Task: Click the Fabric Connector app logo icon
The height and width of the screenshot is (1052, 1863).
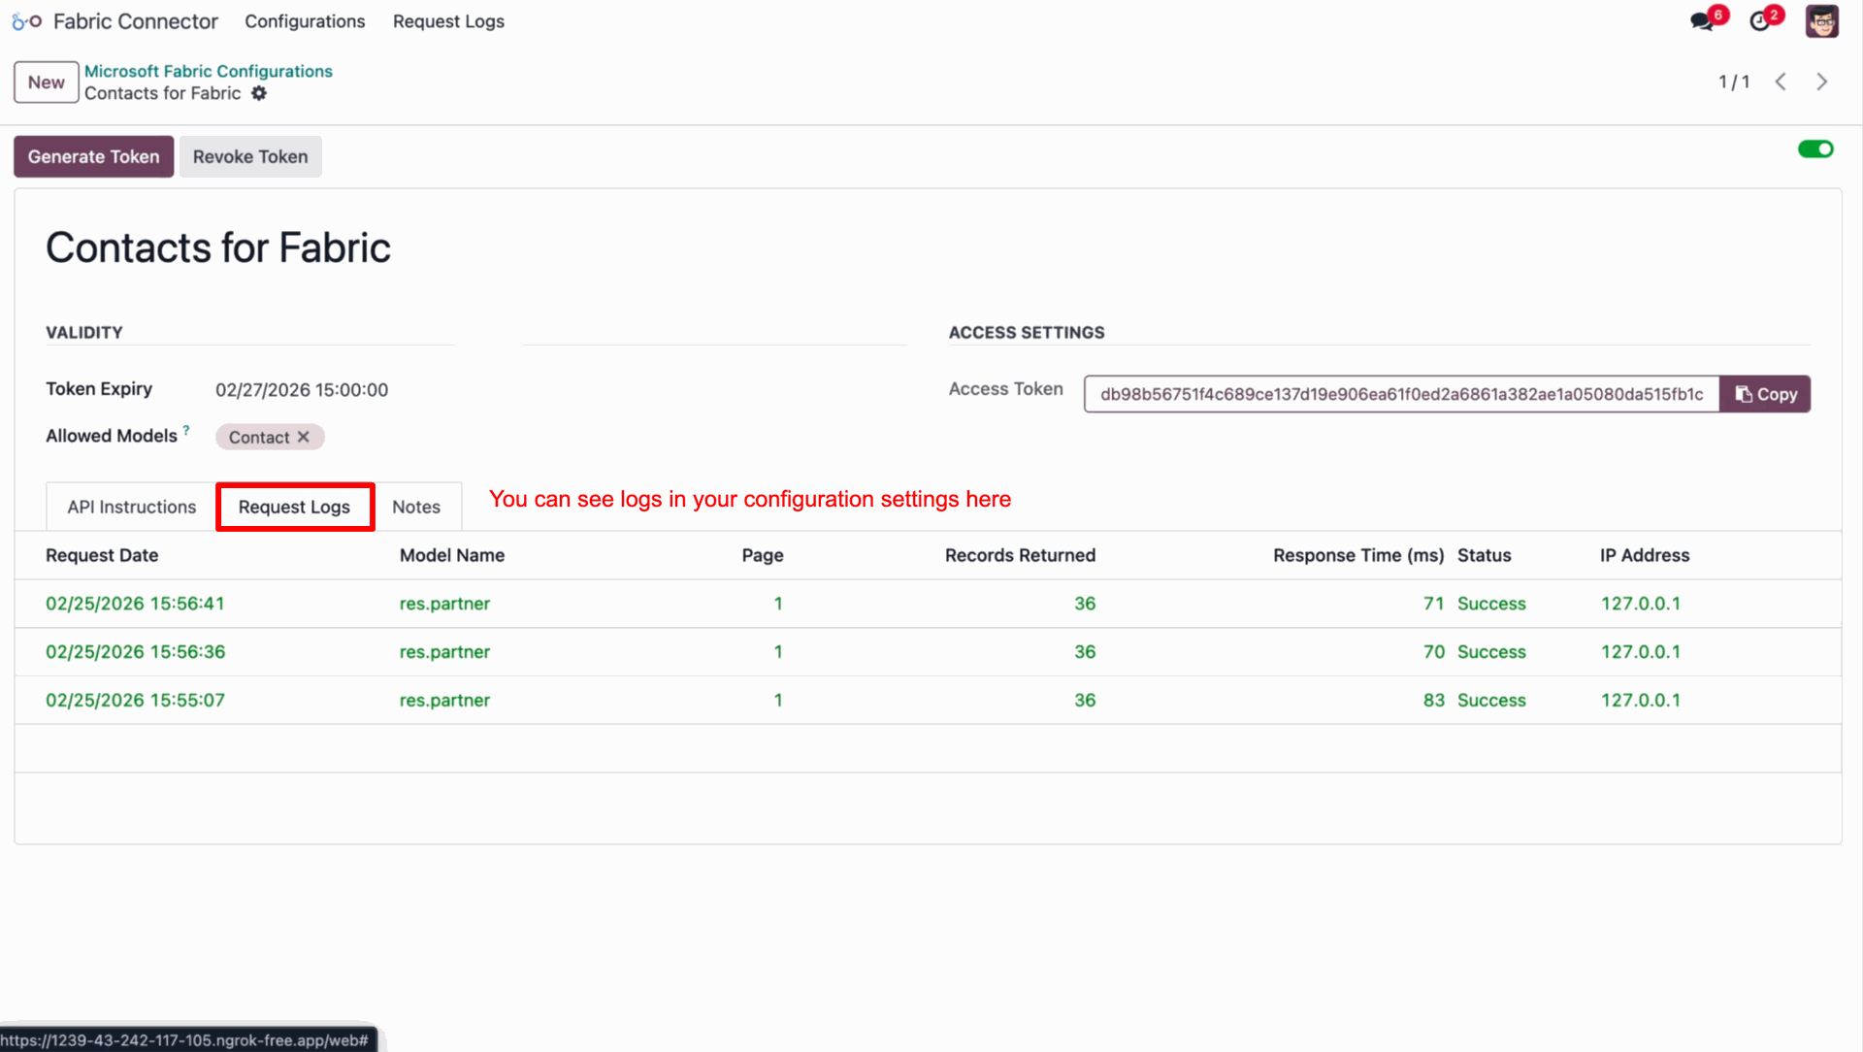Action: [26, 21]
